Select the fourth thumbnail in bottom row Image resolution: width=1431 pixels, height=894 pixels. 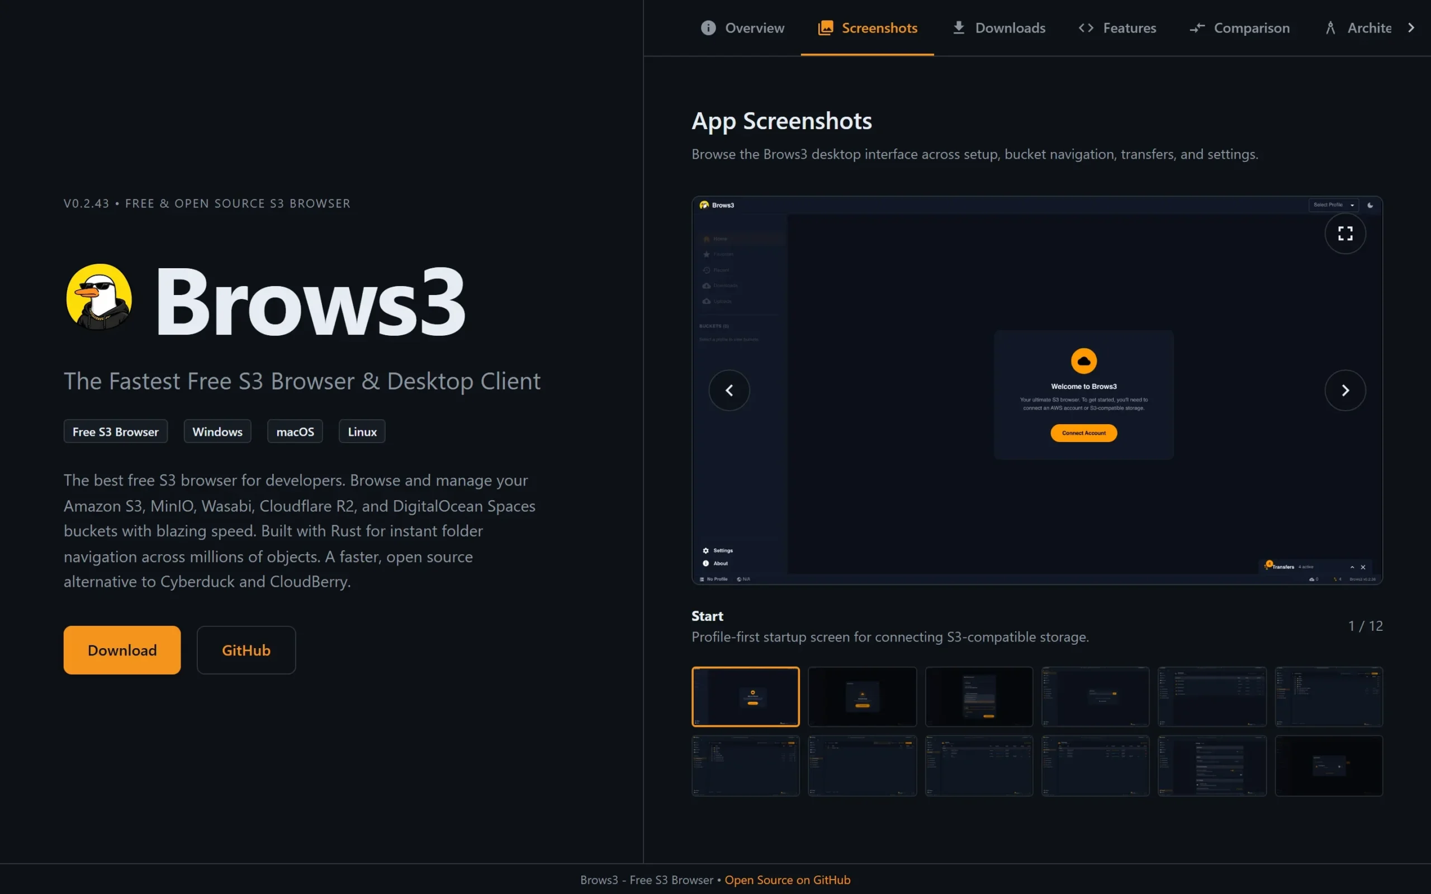[1095, 765]
